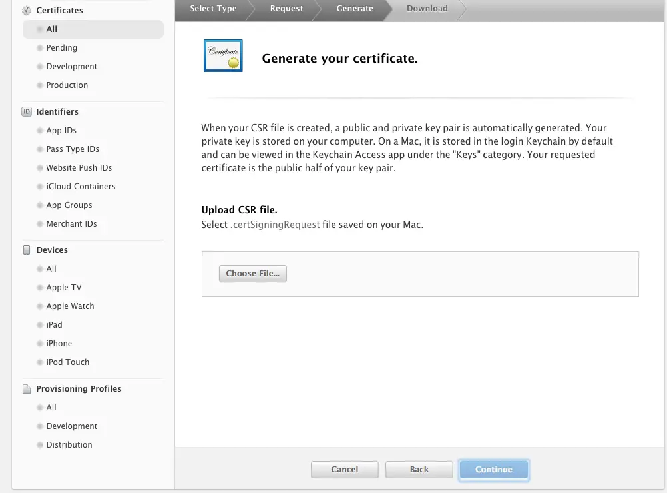Select All under Certificates
The image size is (667, 493).
point(52,29)
